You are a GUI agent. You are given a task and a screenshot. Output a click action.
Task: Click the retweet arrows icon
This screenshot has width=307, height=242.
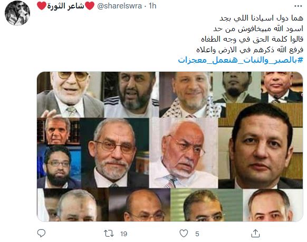pyautogui.click(x=109, y=234)
